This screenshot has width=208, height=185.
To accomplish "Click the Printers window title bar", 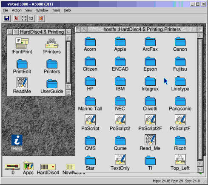I will (x=142, y=29).
